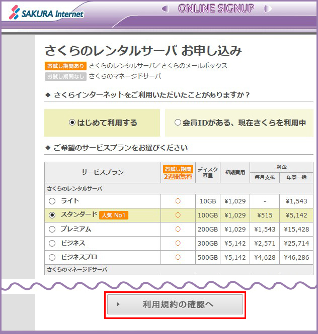This screenshot has height=334, width=318.
Task: Select 会員IDがある、現在さくらを利用中 radio option
Action: pyautogui.click(x=178, y=123)
